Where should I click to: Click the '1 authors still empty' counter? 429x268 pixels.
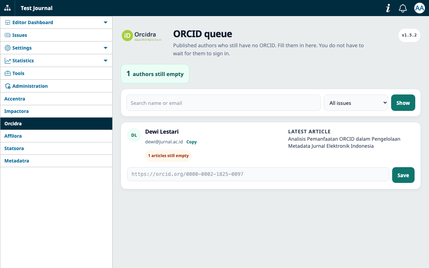(x=155, y=74)
